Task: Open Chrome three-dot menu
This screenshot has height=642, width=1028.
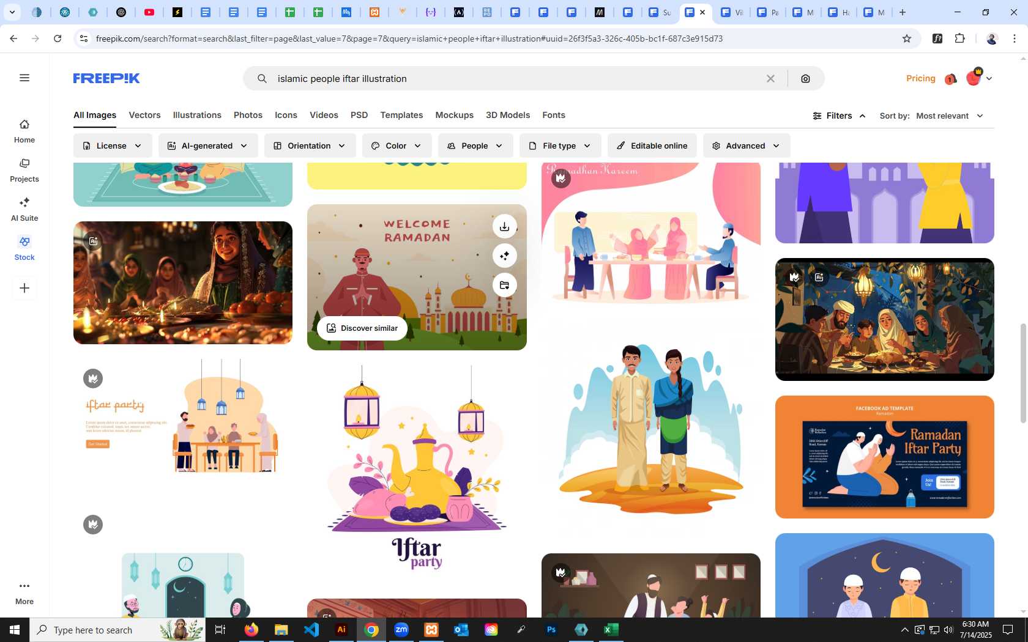Action: point(1015,39)
